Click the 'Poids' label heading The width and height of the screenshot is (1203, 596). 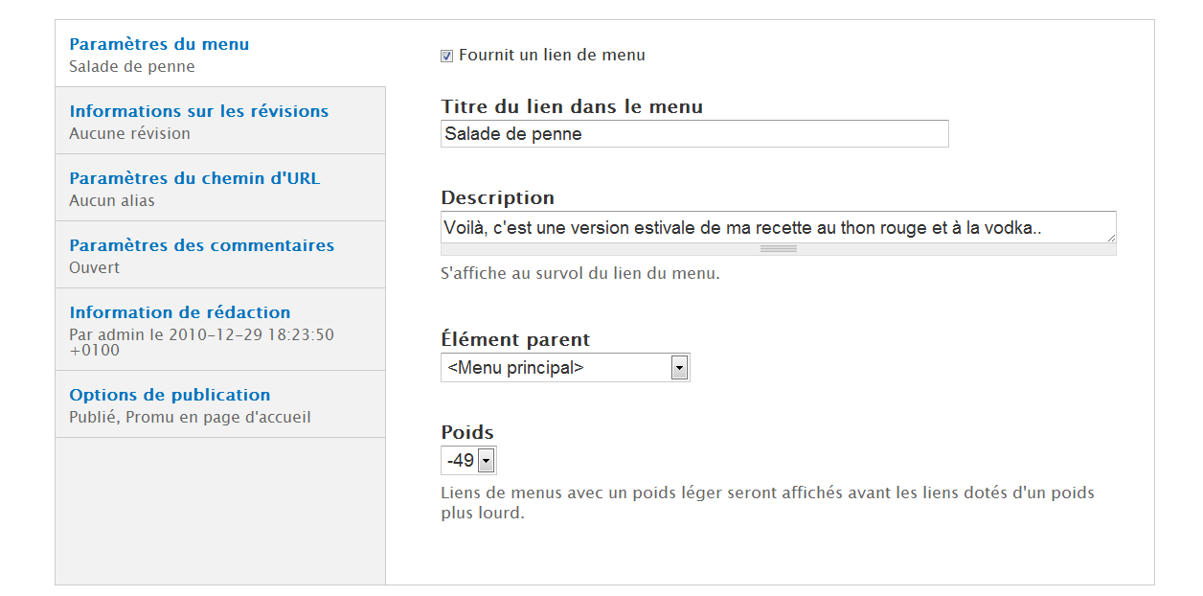click(x=467, y=432)
